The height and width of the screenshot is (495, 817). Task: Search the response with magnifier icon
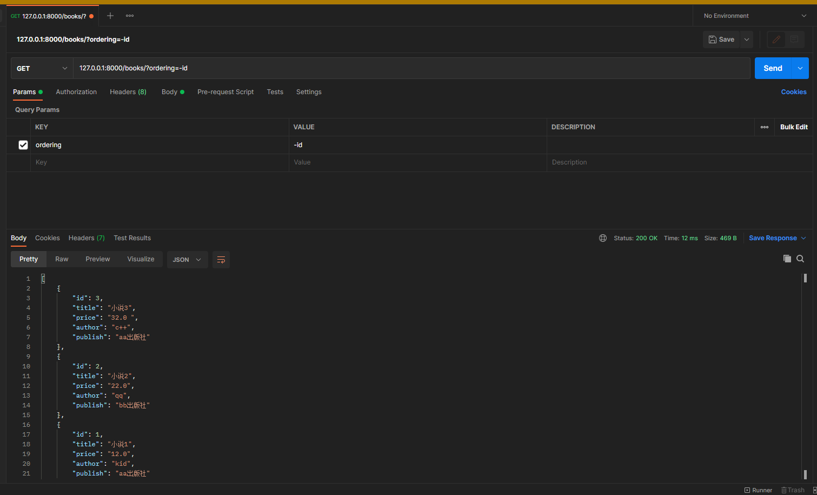point(800,259)
